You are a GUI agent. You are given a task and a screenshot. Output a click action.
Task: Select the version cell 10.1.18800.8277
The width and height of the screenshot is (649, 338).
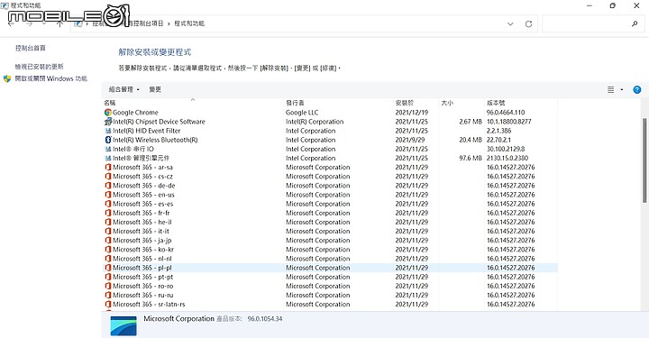[x=508, y=121]
